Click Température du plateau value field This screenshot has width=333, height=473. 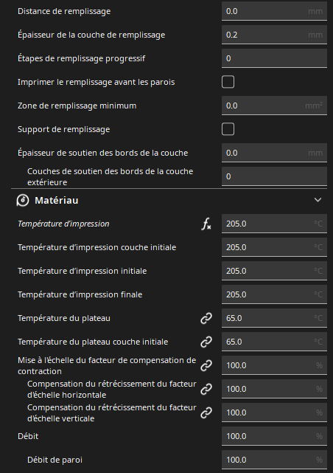point(274,318)
